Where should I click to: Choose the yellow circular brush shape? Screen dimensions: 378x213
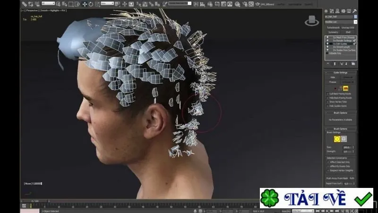tap(337, 139)
